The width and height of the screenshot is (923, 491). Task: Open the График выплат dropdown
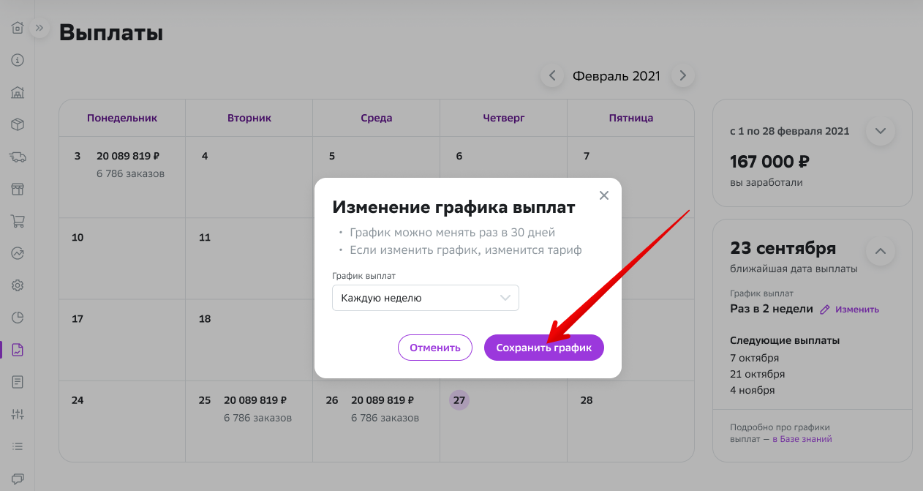click(426, 298)
